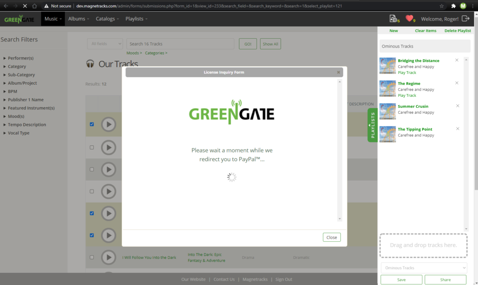This screenshot has height=285, width=478.
Task: Play the I Will Follow You Into the Dark track
Action: click(108, 258)
